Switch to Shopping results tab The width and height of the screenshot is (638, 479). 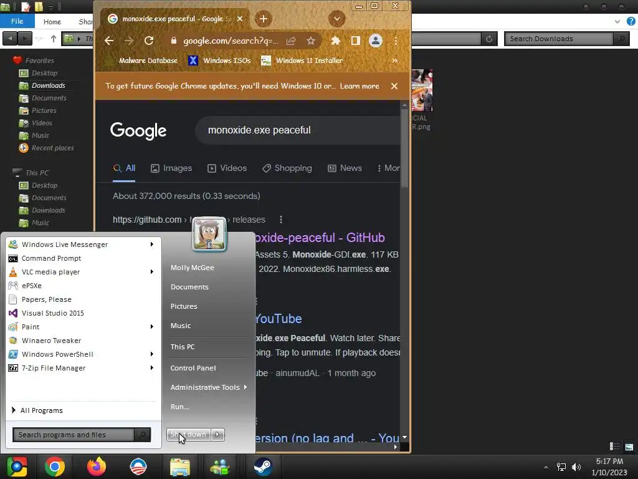(287, 168)
